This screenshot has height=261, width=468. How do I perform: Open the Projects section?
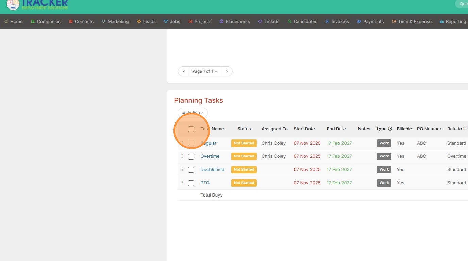point(200,21)
